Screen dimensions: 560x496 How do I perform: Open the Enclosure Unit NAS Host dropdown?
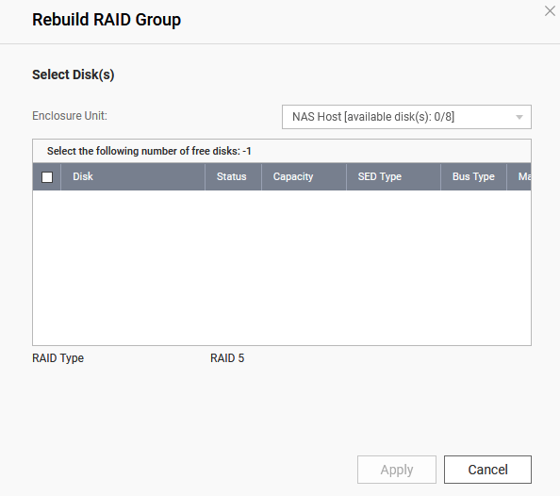(406, 117)
